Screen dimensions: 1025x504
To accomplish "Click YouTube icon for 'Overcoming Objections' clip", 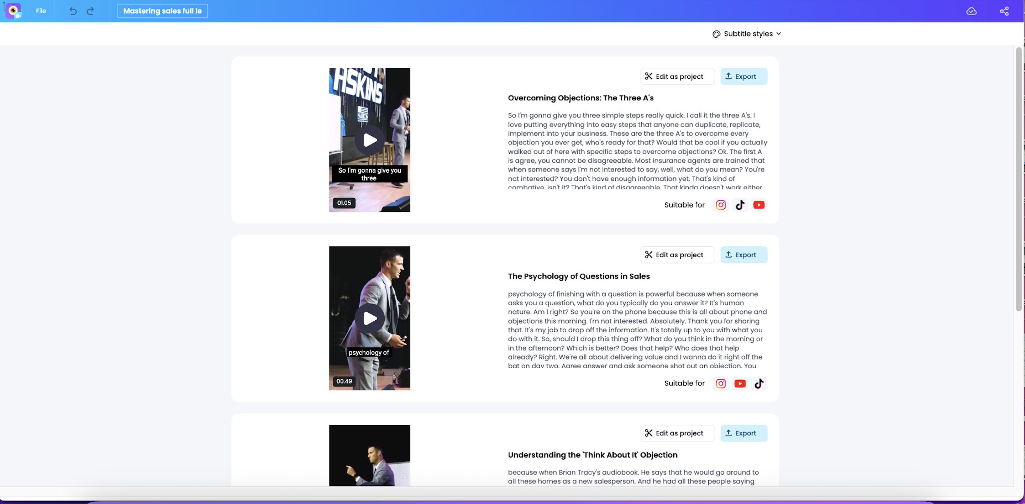I will [759, 205].
